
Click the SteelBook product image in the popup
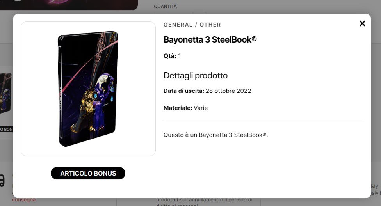tap(88, 89)
